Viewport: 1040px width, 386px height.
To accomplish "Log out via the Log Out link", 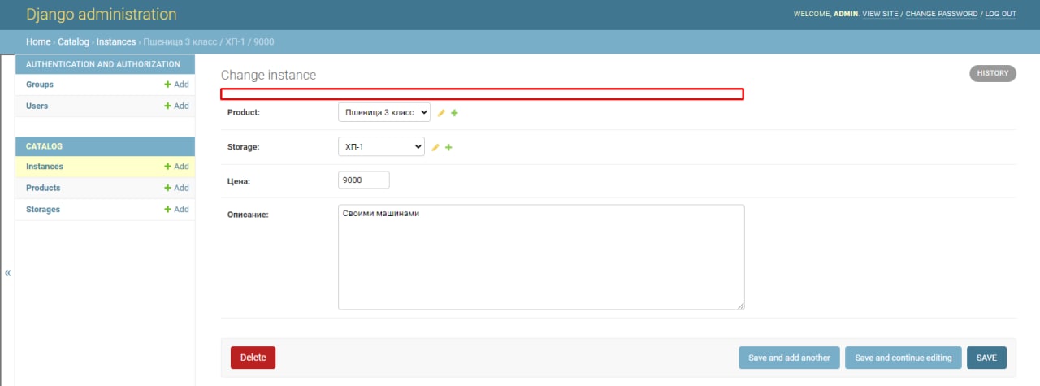I will point(1001,14).
